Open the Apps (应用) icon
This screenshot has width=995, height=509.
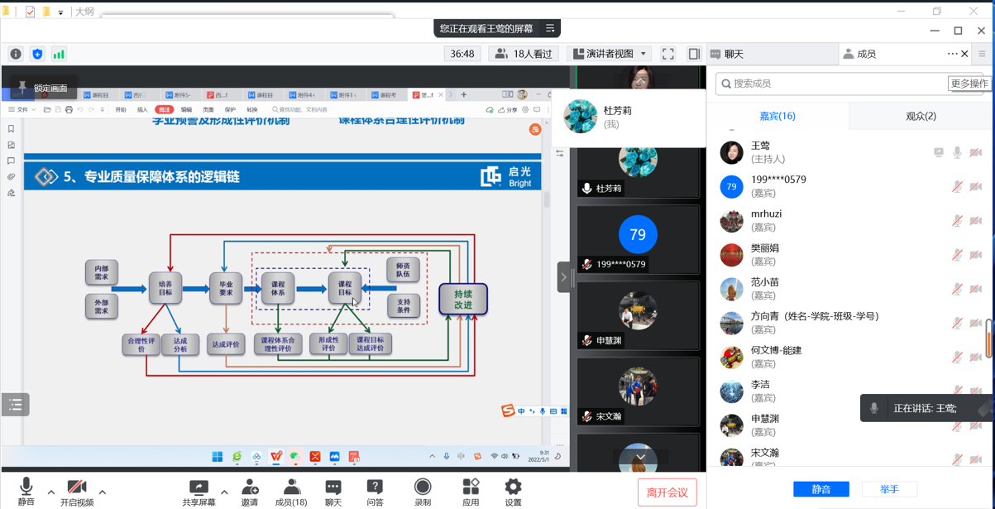[471, 491]
